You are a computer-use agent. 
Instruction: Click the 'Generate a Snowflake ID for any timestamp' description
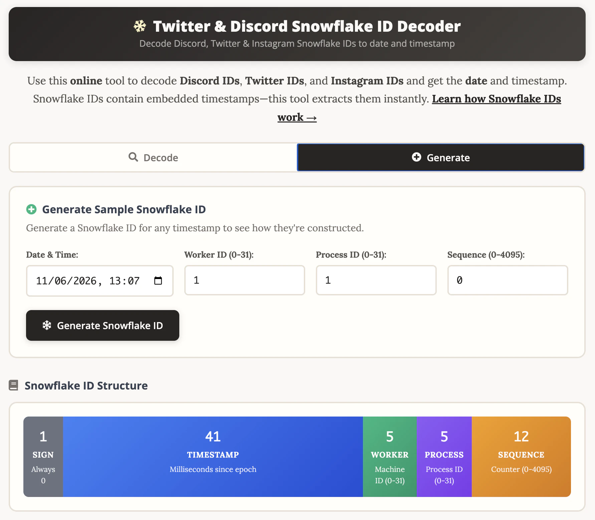click(x=195, y=228)
